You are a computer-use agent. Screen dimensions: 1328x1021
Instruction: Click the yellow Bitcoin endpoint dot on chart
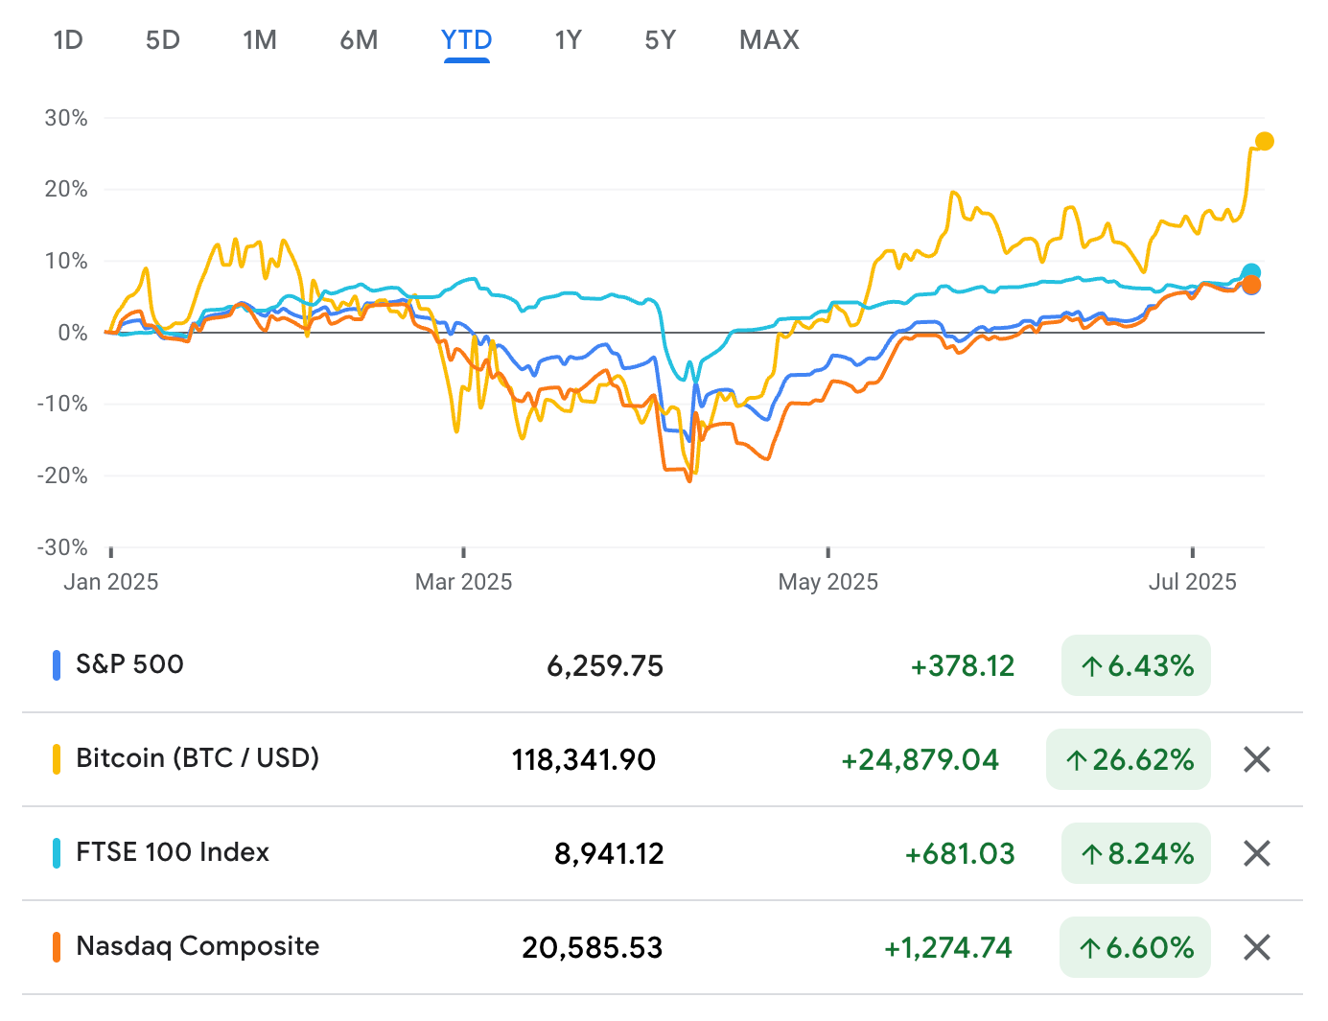point(1265,141)
